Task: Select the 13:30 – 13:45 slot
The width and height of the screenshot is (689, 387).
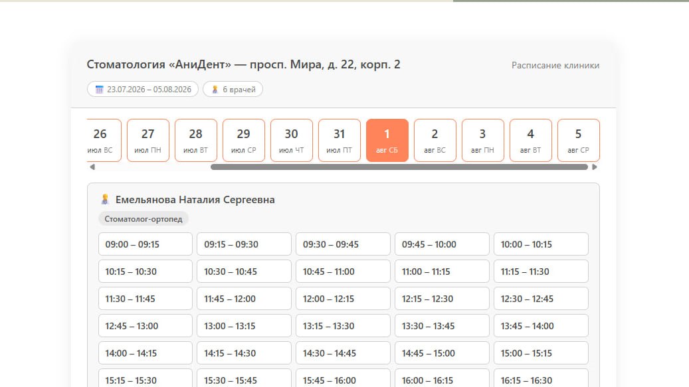Action: coord(442,325)
